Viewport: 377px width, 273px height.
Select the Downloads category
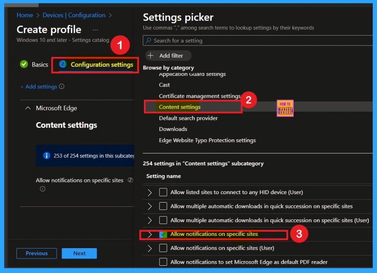click(x=173, y=129)
